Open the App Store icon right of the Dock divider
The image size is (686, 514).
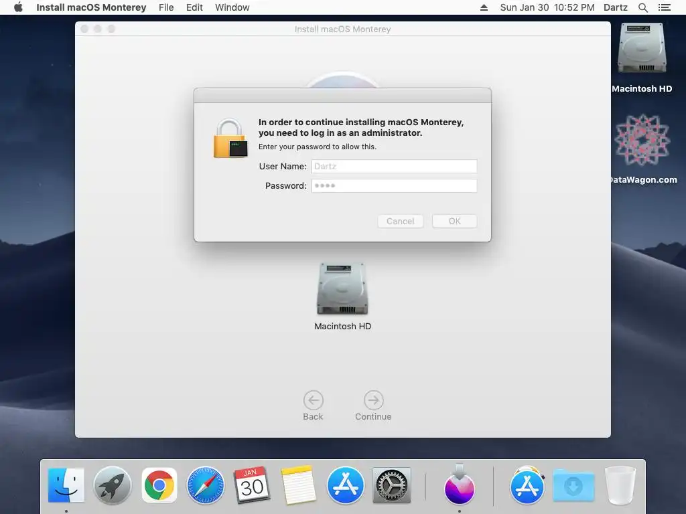(527, 485)
